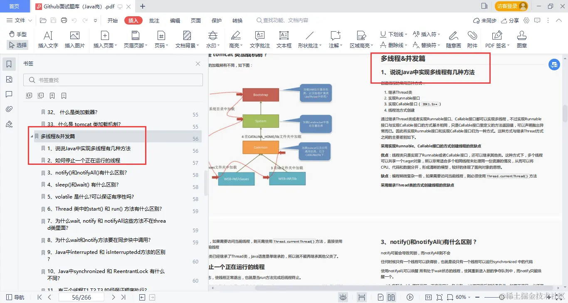This screenshot has width=568, height=303.
Task: Switch to the 批注 ribbon tab
Action: pos(154,20)
